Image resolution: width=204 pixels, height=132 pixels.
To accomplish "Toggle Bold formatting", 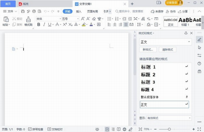I will click(39, 24).
